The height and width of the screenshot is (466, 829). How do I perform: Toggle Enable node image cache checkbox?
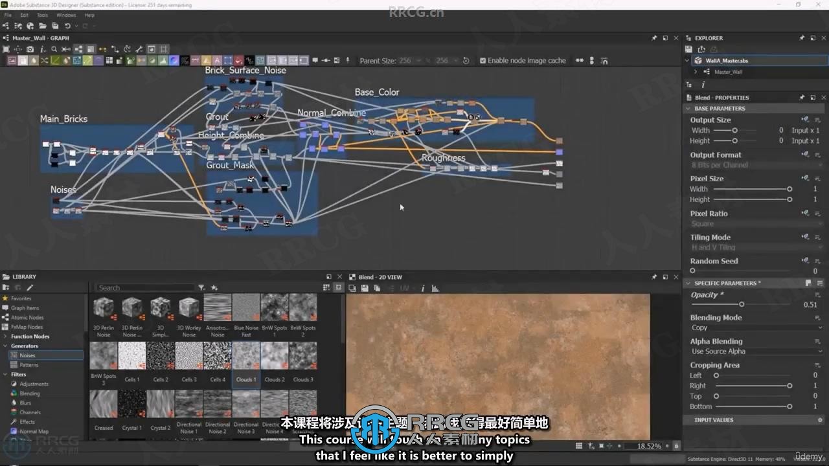coord(483,60)
